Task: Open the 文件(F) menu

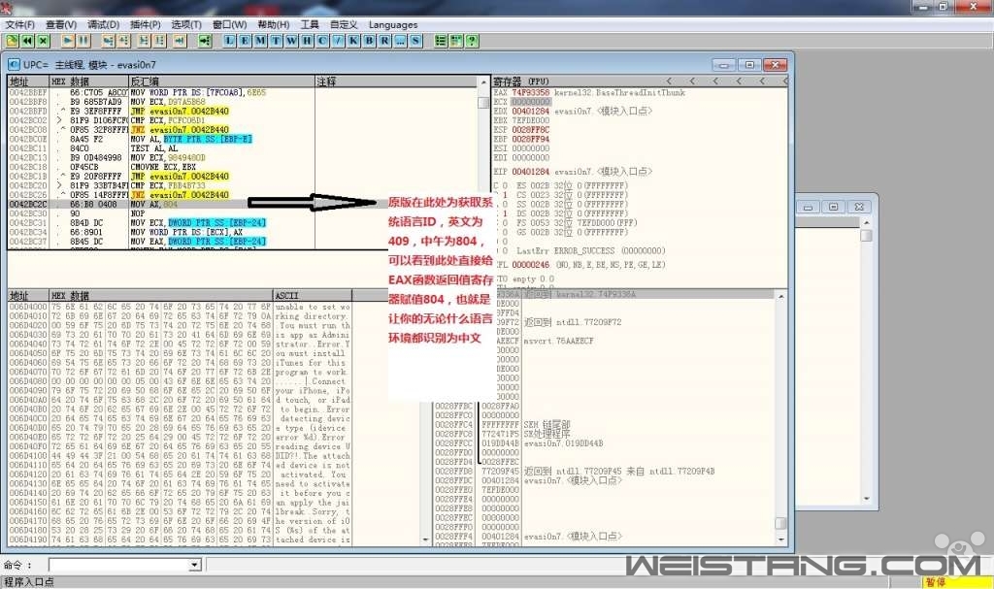Action: click(20, 24)
